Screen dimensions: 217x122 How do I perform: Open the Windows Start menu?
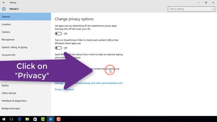coord(4,119)
